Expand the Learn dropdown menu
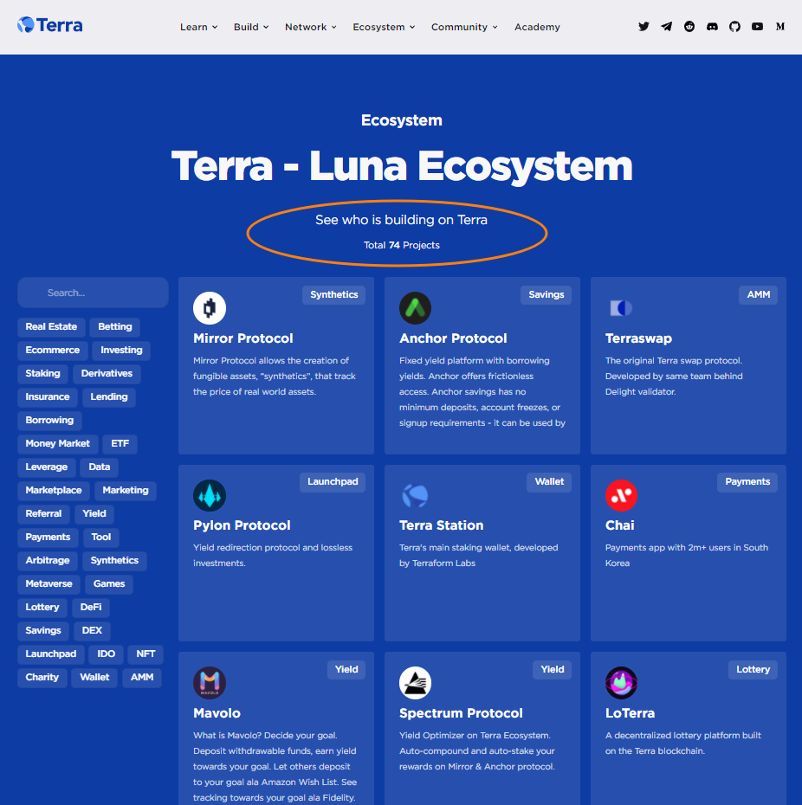The width and height of the screenshot is (802, 805). (199, 27)
